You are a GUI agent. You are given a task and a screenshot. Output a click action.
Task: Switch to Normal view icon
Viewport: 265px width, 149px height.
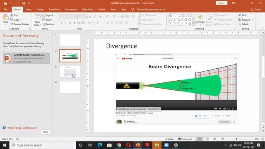[x=200, y=139]
